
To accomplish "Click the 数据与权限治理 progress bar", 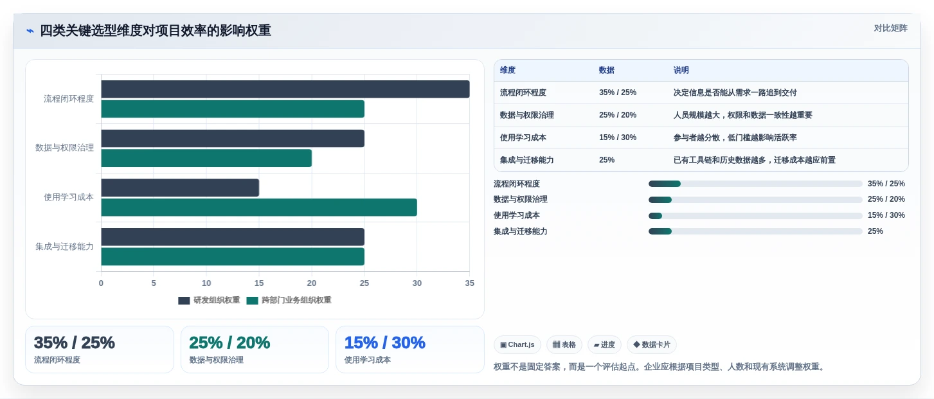I will pos(755,200).
